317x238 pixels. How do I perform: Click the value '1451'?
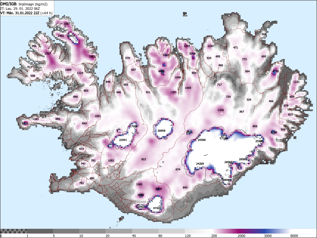[61, 36]
